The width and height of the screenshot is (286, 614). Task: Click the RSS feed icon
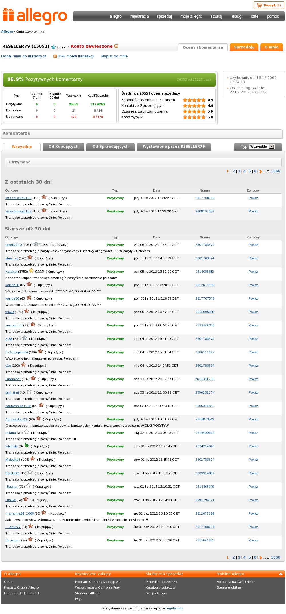coord(55,56)
